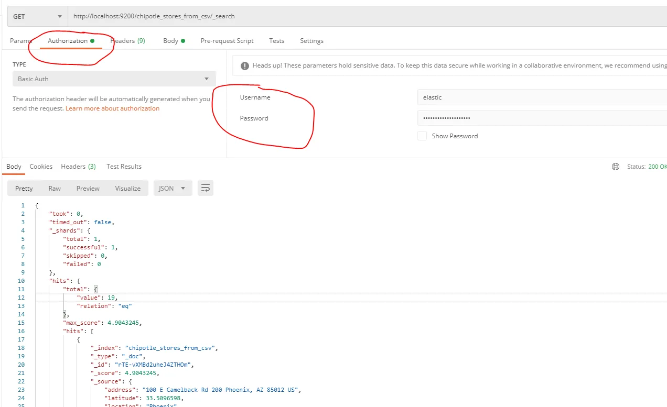Click the "_shards" key line
This screenshot has width=667, height=407.
70,230
